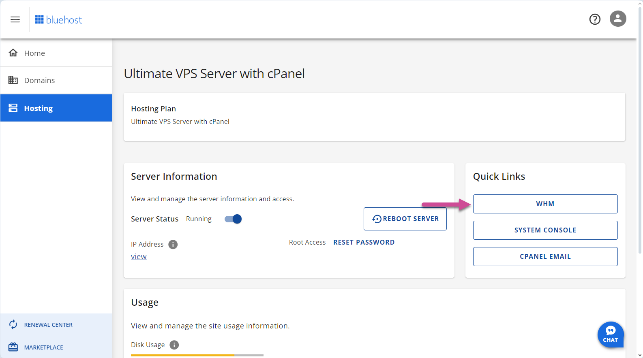Click the Disk Usage progress bar
The image size is (643, 358).
coord(197,355)
